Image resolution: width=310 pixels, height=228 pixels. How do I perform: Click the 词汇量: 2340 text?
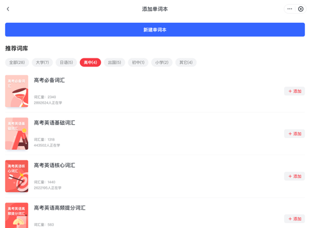(x=45, y=97)
